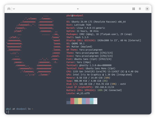The image size is (156, 119).
Task: Click the dark gray color block
Action: click(68, 101)
